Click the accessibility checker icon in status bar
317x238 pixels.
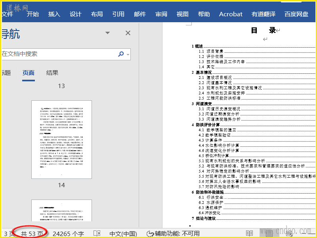[x=150, y=234]
